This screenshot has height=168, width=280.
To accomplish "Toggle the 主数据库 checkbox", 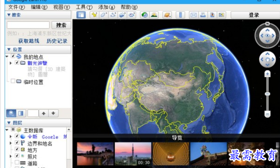I will pos(13,129).
